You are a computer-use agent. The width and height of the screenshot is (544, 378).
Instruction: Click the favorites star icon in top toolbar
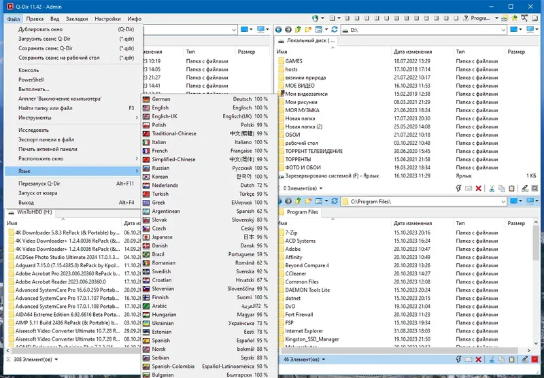point(514,18)
